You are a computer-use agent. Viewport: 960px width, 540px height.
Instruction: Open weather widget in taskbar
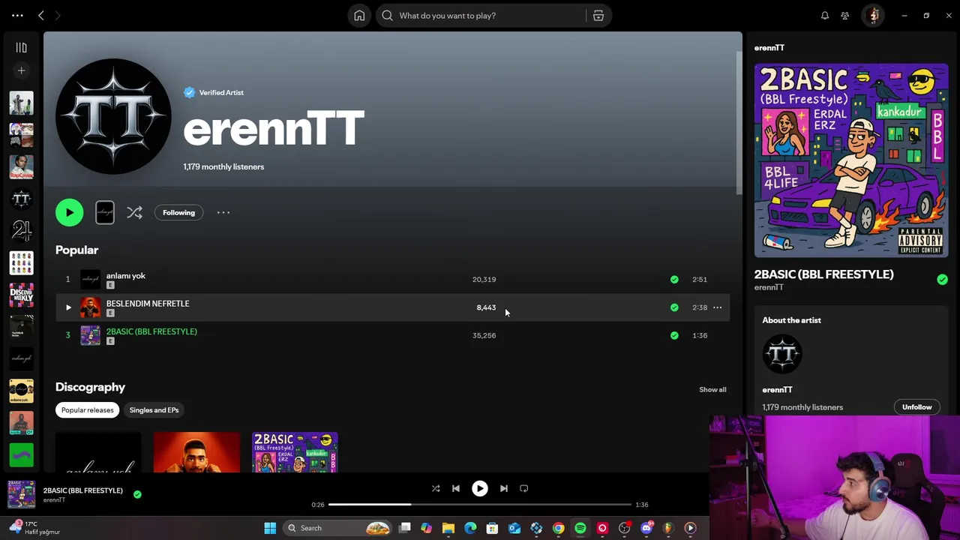pyautogui.click(x=34, y=528)
